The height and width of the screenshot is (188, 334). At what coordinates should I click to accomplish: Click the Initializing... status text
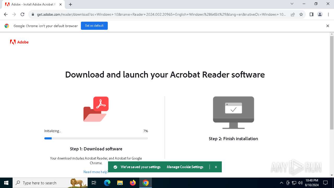[52, 131]
